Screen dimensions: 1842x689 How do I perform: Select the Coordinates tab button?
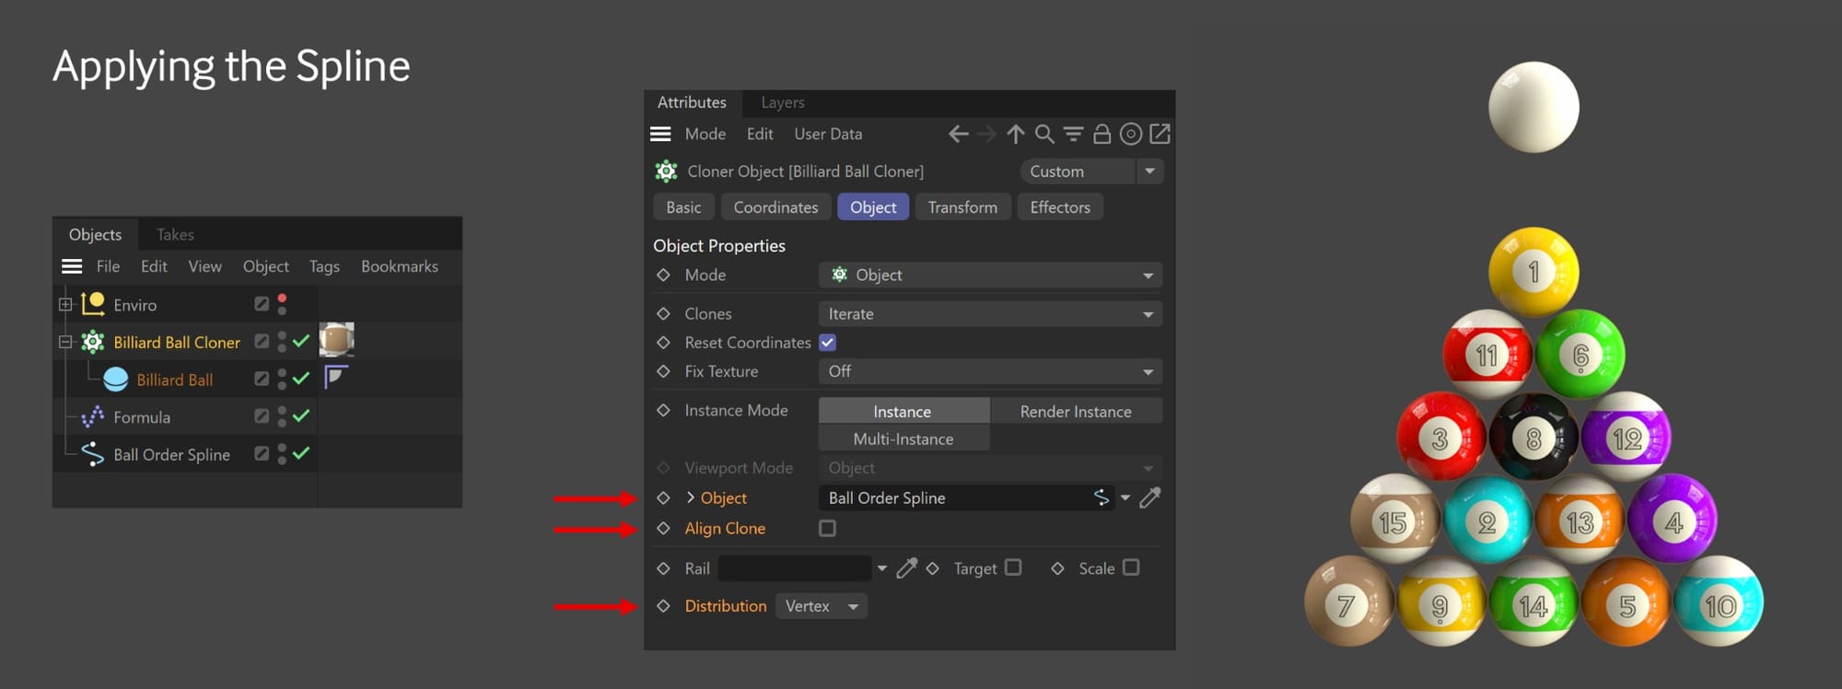pyautogui.click(x=775, y=207)
